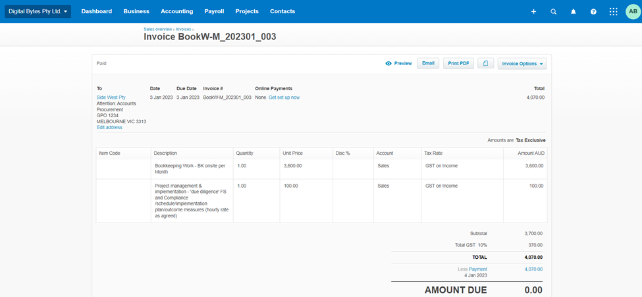Open the Payment link under TOTAL
The image size is (642, 297).
click(478, 269)
